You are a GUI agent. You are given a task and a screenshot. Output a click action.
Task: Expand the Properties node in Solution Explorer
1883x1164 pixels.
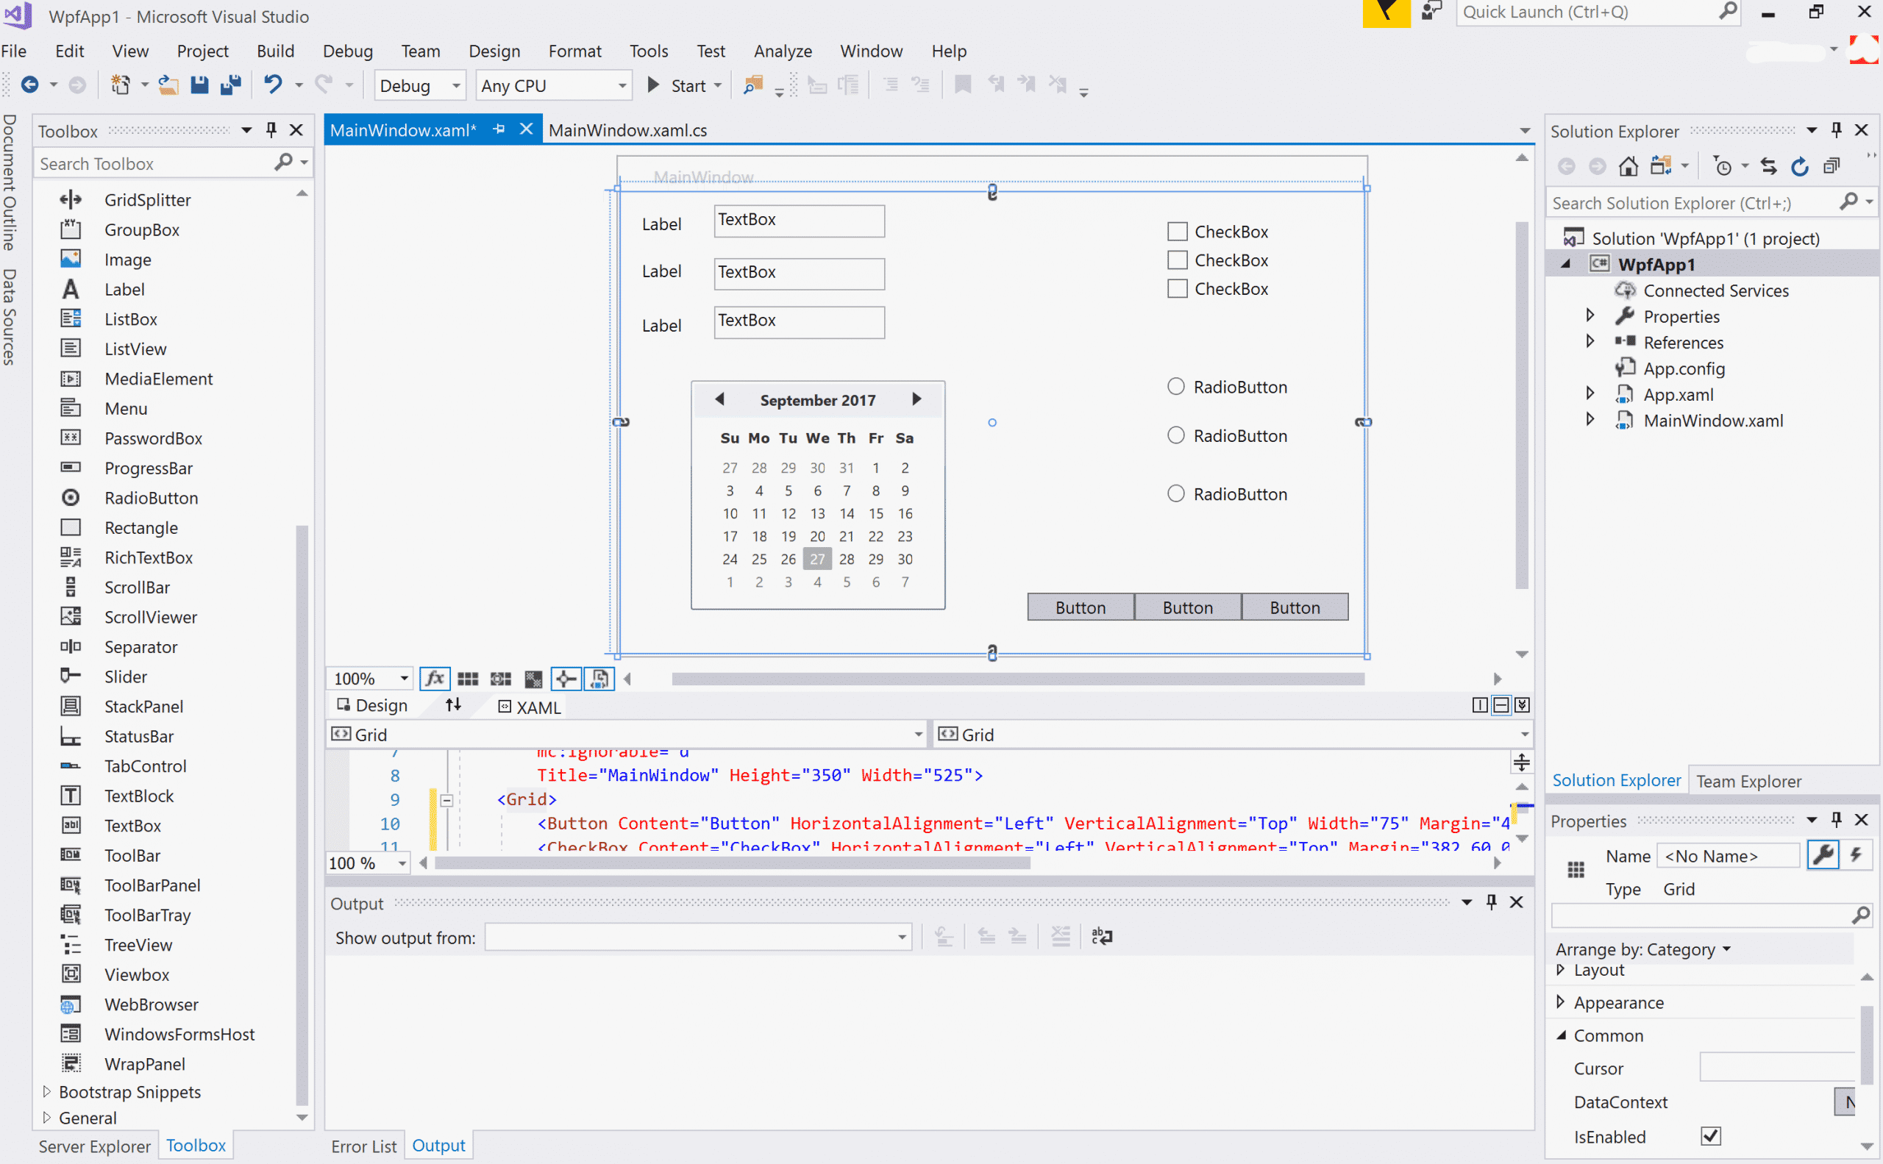pyautogui.click(x=1590, y=315)
